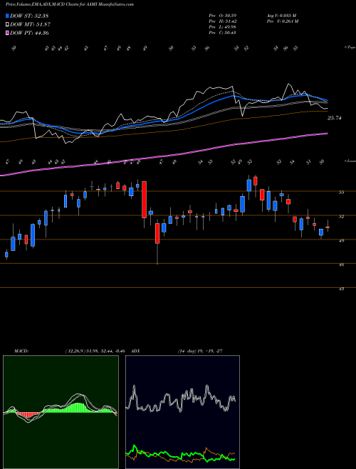
Task: Click the 'Pre O: 50.59' open value
Action: 223,16
